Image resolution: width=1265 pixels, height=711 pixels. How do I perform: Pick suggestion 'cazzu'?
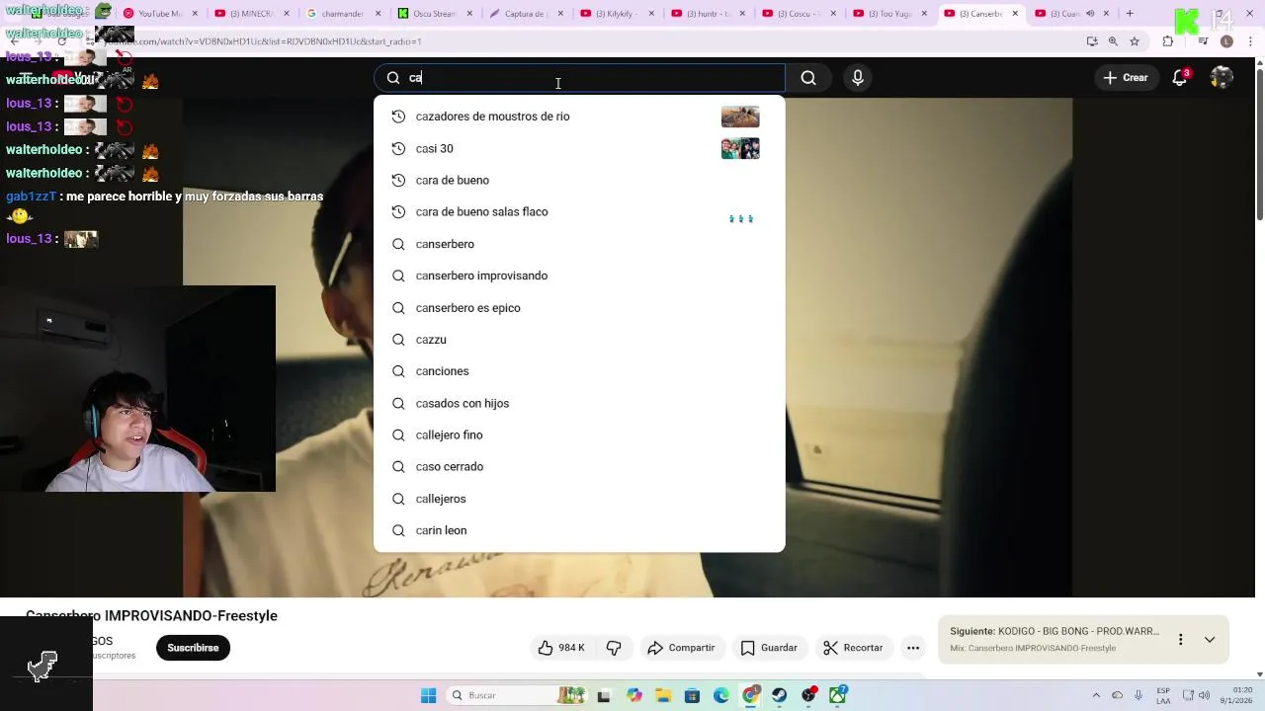tap(579, 339)
